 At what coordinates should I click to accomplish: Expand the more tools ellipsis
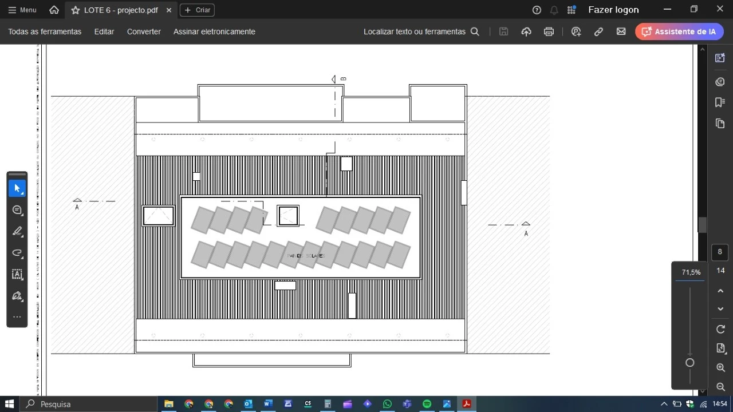click(17, 316)
